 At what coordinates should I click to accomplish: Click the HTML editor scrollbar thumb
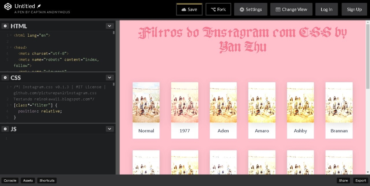click(x=114, y=33)
